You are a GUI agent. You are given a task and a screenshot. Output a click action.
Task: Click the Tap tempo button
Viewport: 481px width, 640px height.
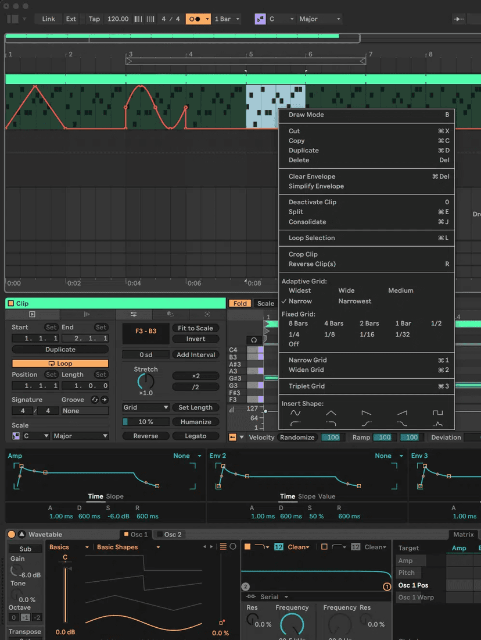[94, 19]
